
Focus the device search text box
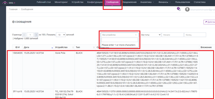(x=120, y=40)
